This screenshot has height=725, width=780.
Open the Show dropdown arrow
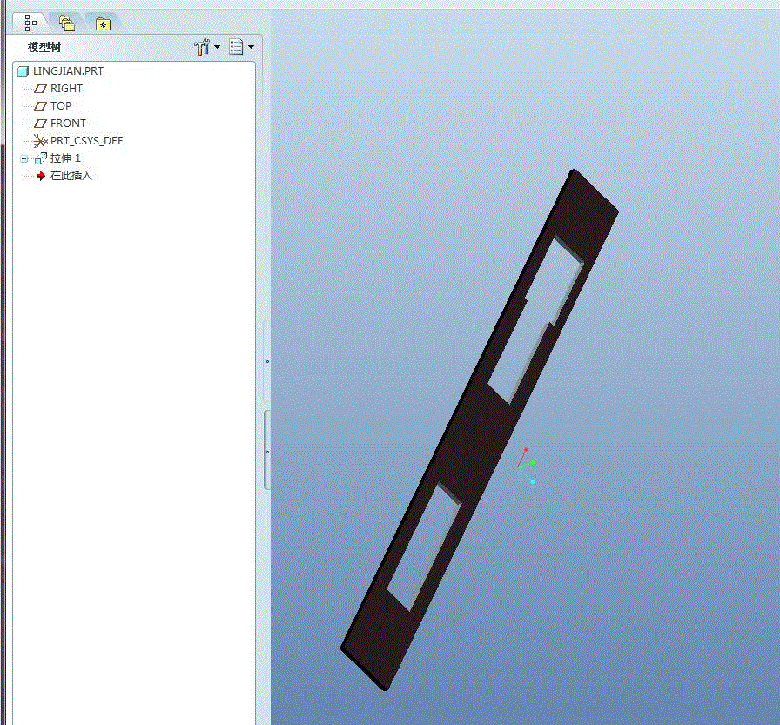point(252,47)
